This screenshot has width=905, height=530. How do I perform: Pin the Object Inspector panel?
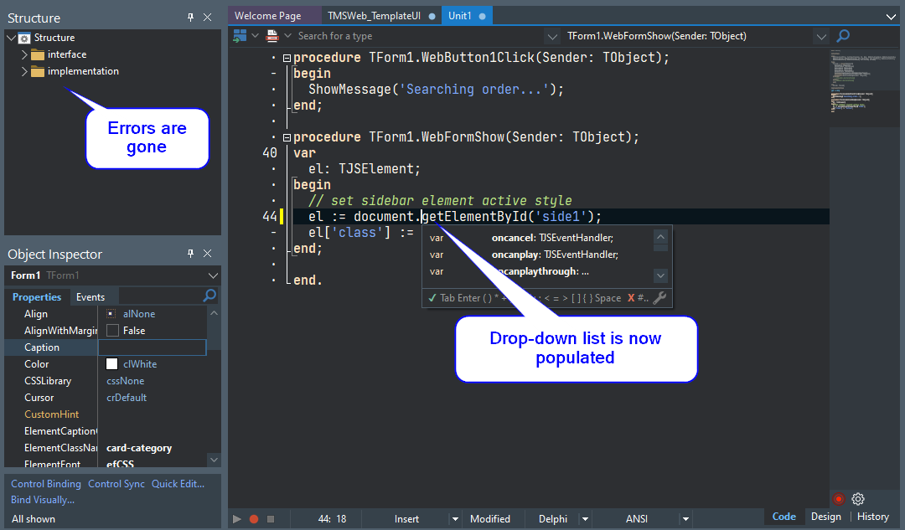(x=190, y=254)
